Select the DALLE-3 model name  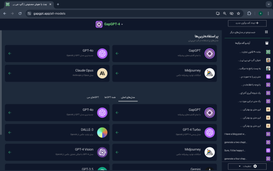[x=87, y=130]
